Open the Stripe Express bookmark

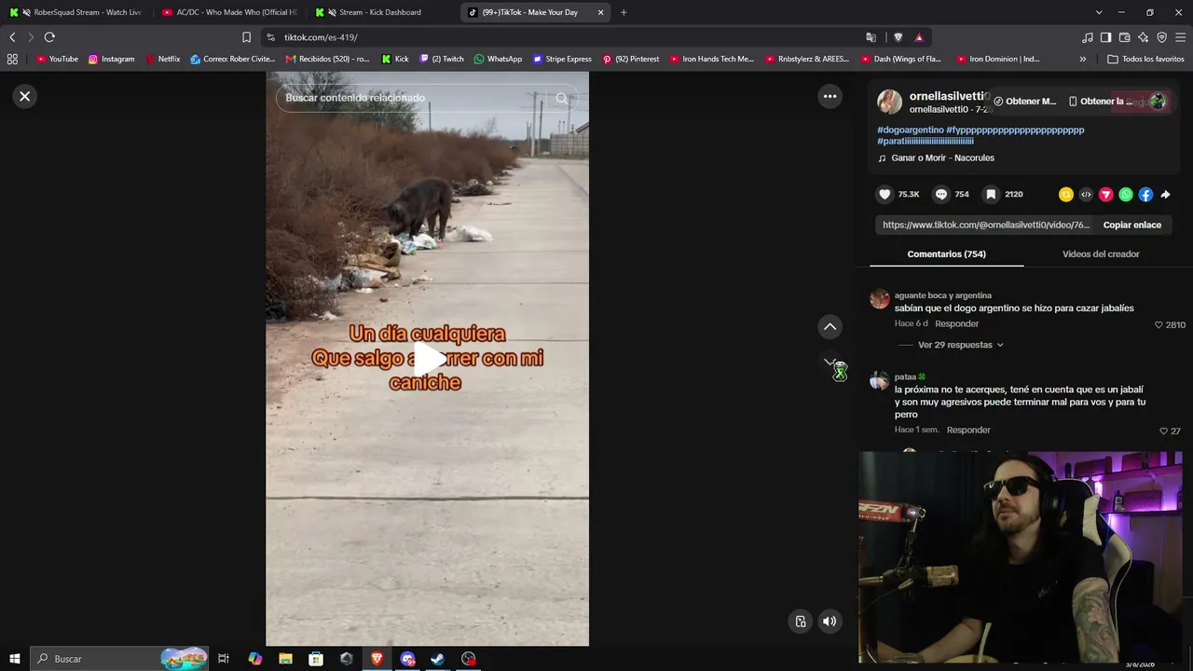pyautogui.click(x=562, y=59)
